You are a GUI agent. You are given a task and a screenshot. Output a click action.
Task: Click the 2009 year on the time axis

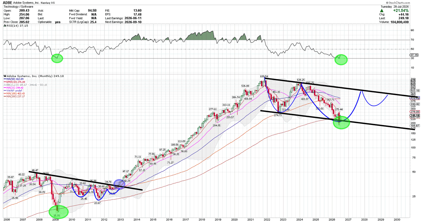coord(55,219)
